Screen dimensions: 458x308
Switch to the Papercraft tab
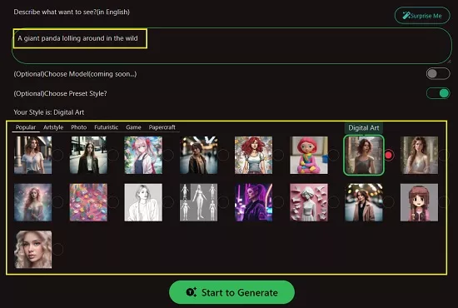162,127
